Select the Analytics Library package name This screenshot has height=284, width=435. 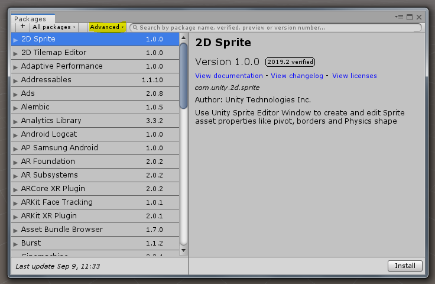coord(51,121)
